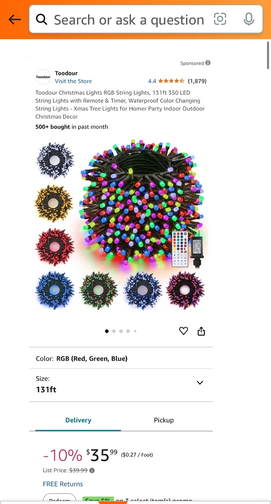The width and height of the screenshot is (271, 504).
Task: Select the Delivery tab
Action: [x=78, y=420]
